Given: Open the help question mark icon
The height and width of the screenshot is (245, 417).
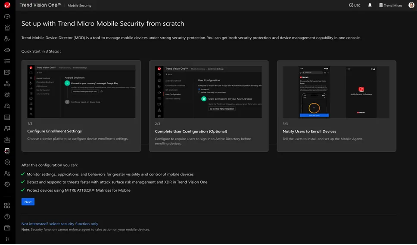Looking at the screenshot, I should point(7,217).
